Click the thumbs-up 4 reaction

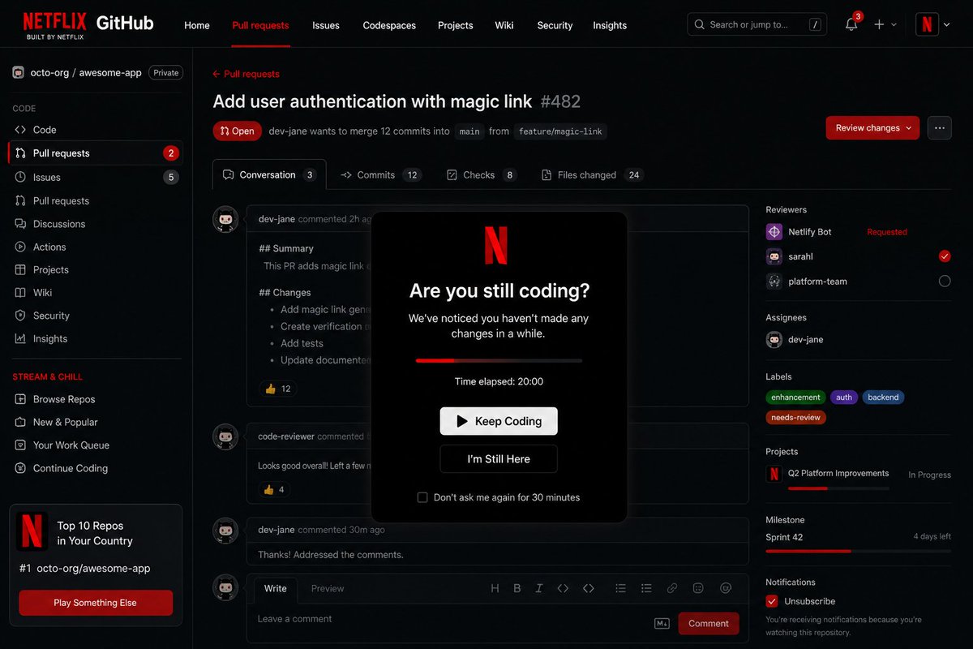click(274, 489)
